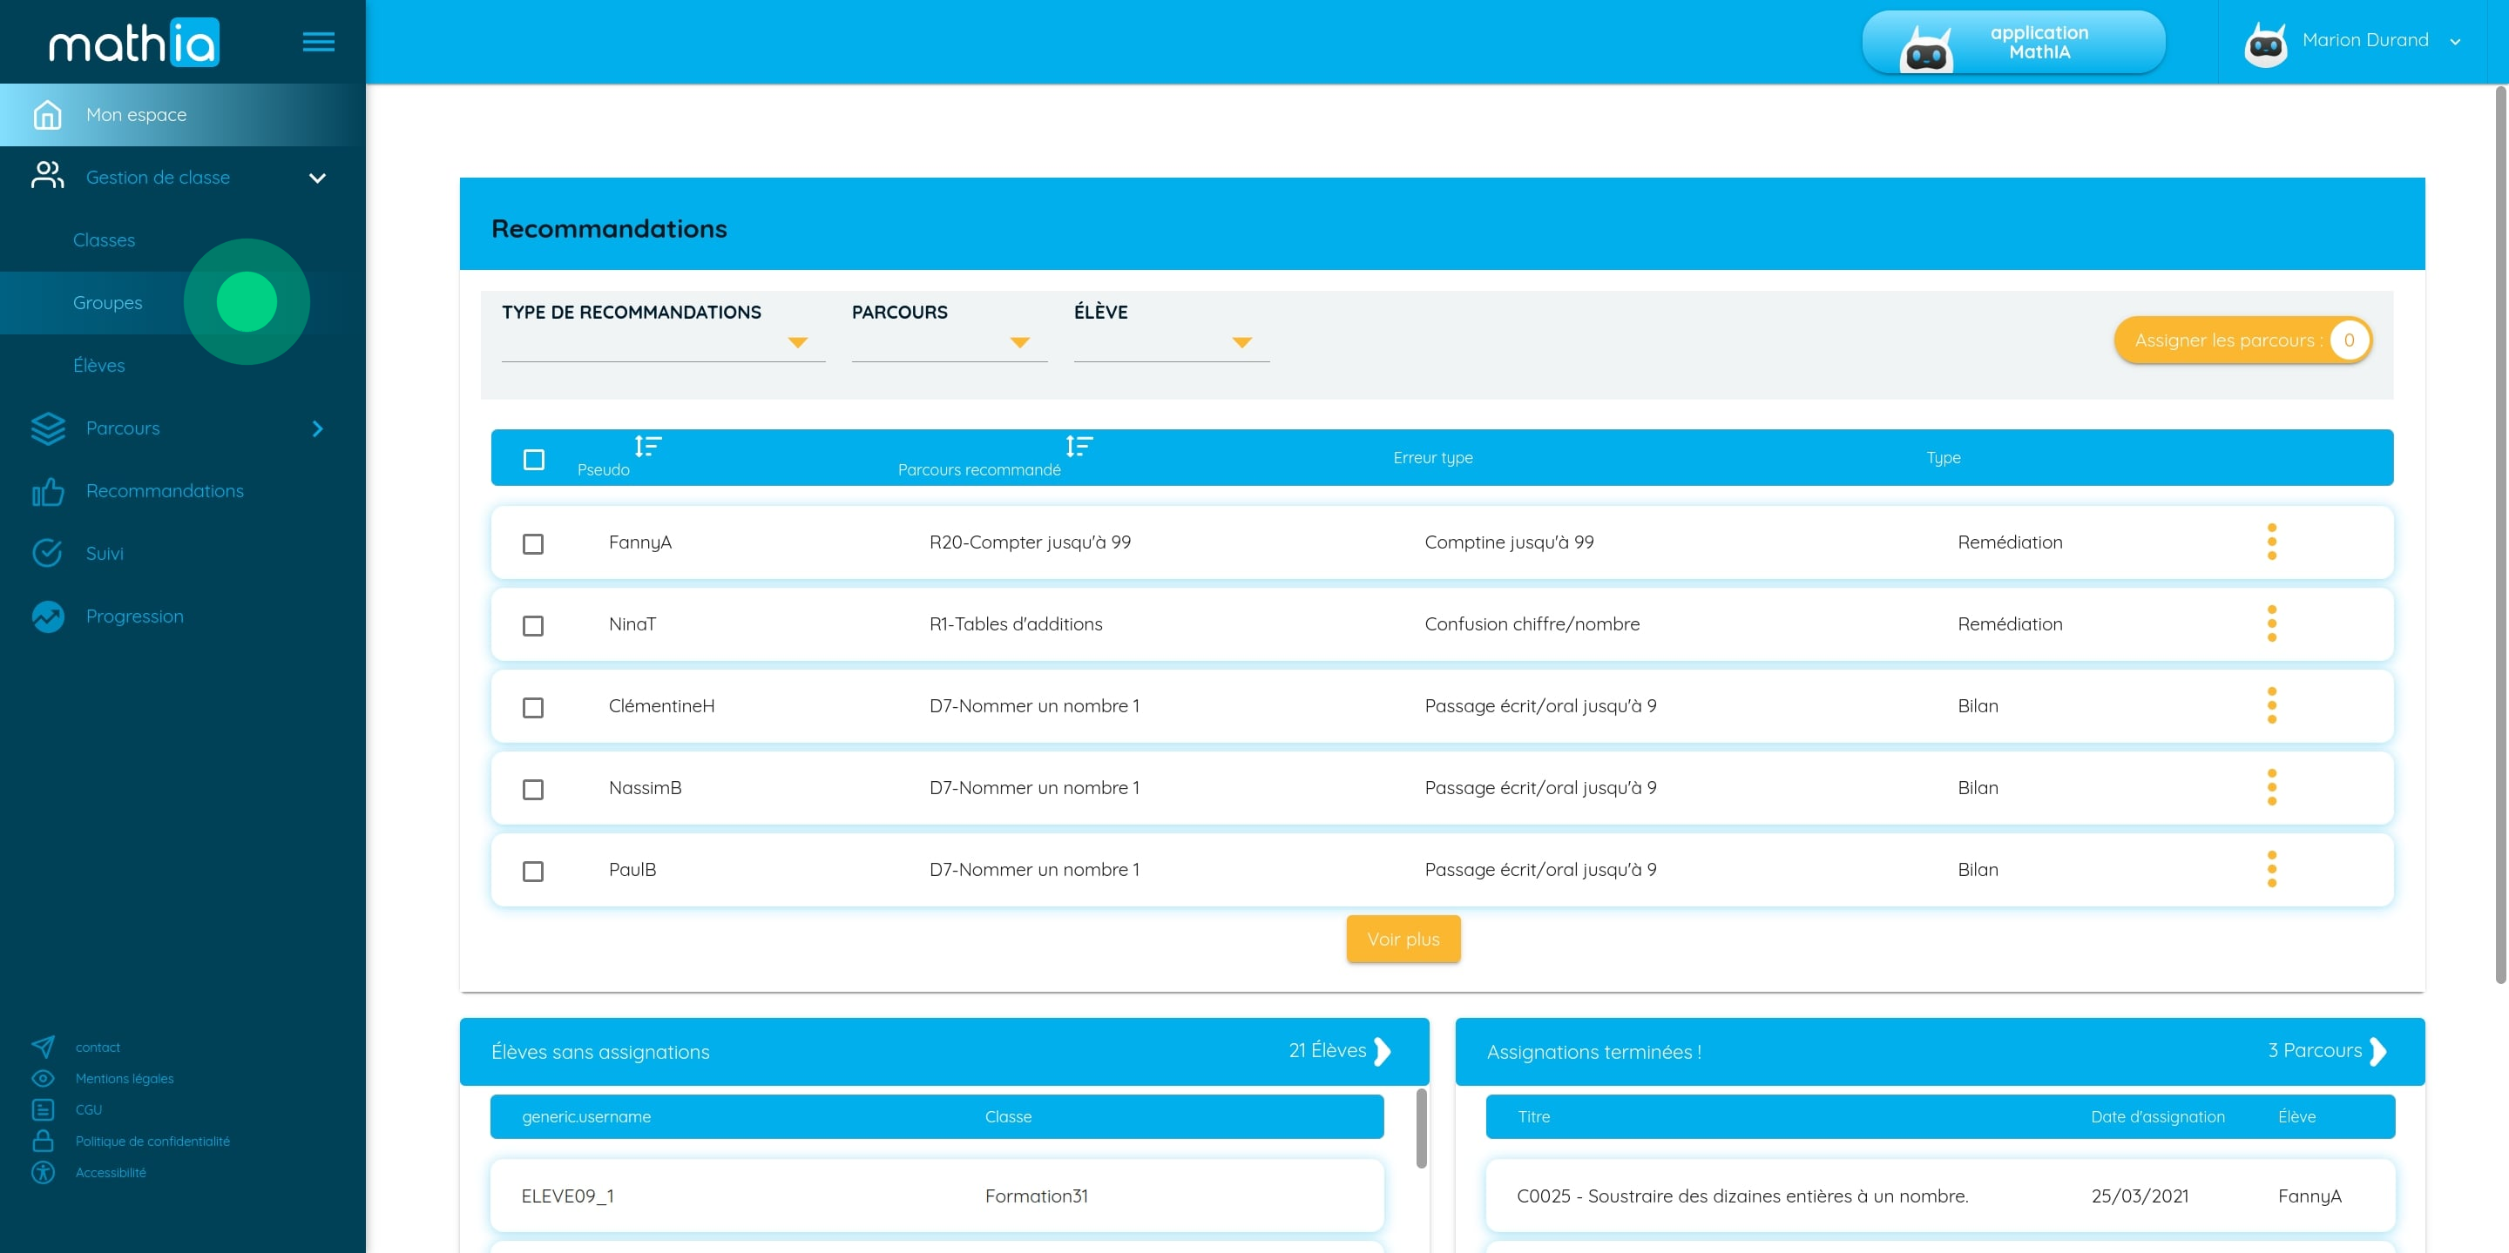Expand the 3 Parcours arrow
This screenshot has height=1253, width=2509.
pos(2377,1052)
